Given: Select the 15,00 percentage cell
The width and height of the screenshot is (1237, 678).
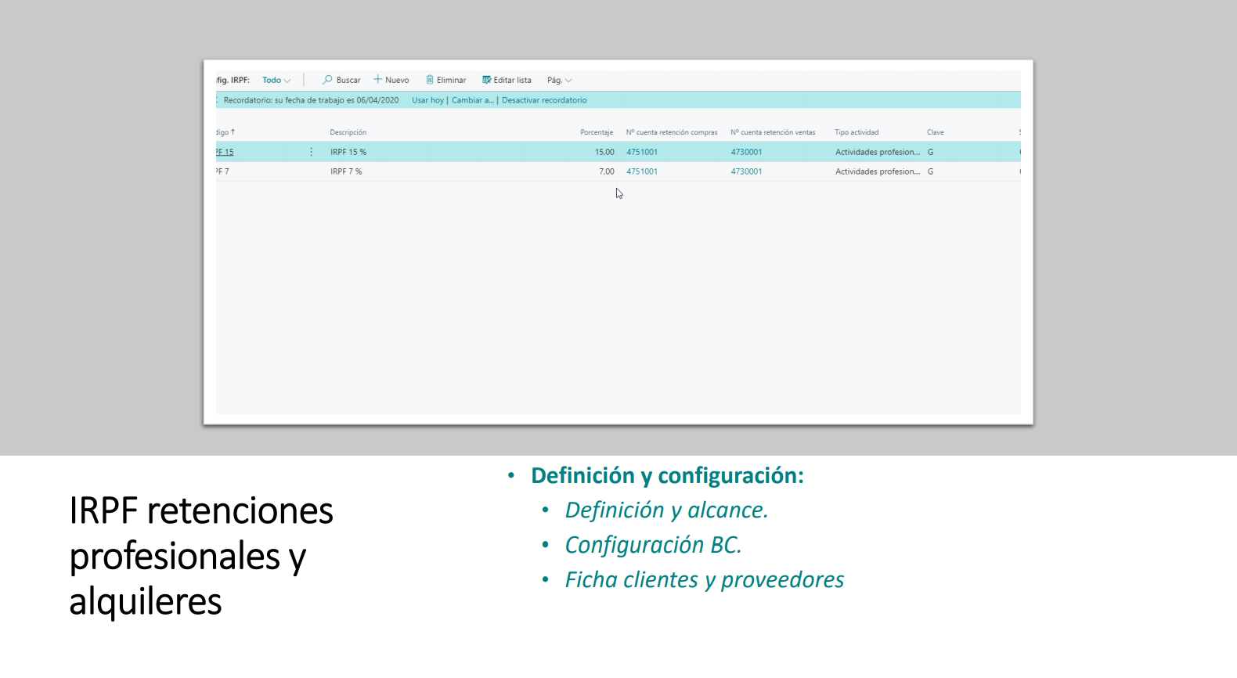Looking at the screenshot, I should click(604, 152).
